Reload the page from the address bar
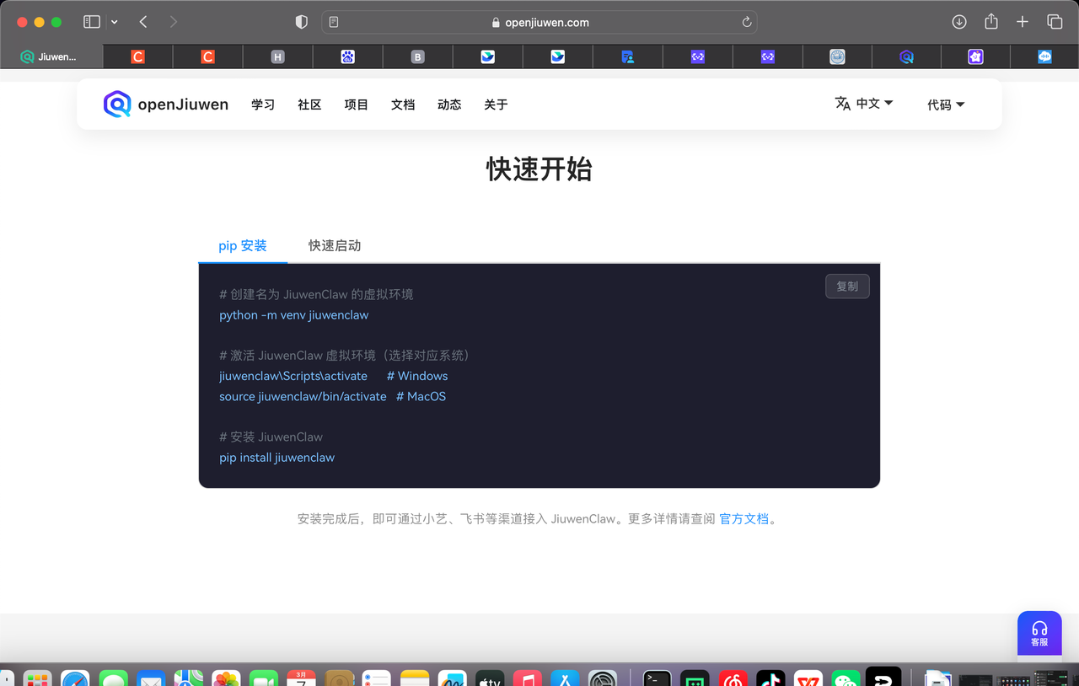Viewport: 1079px width, 686px height. click(x=746, y=22)
